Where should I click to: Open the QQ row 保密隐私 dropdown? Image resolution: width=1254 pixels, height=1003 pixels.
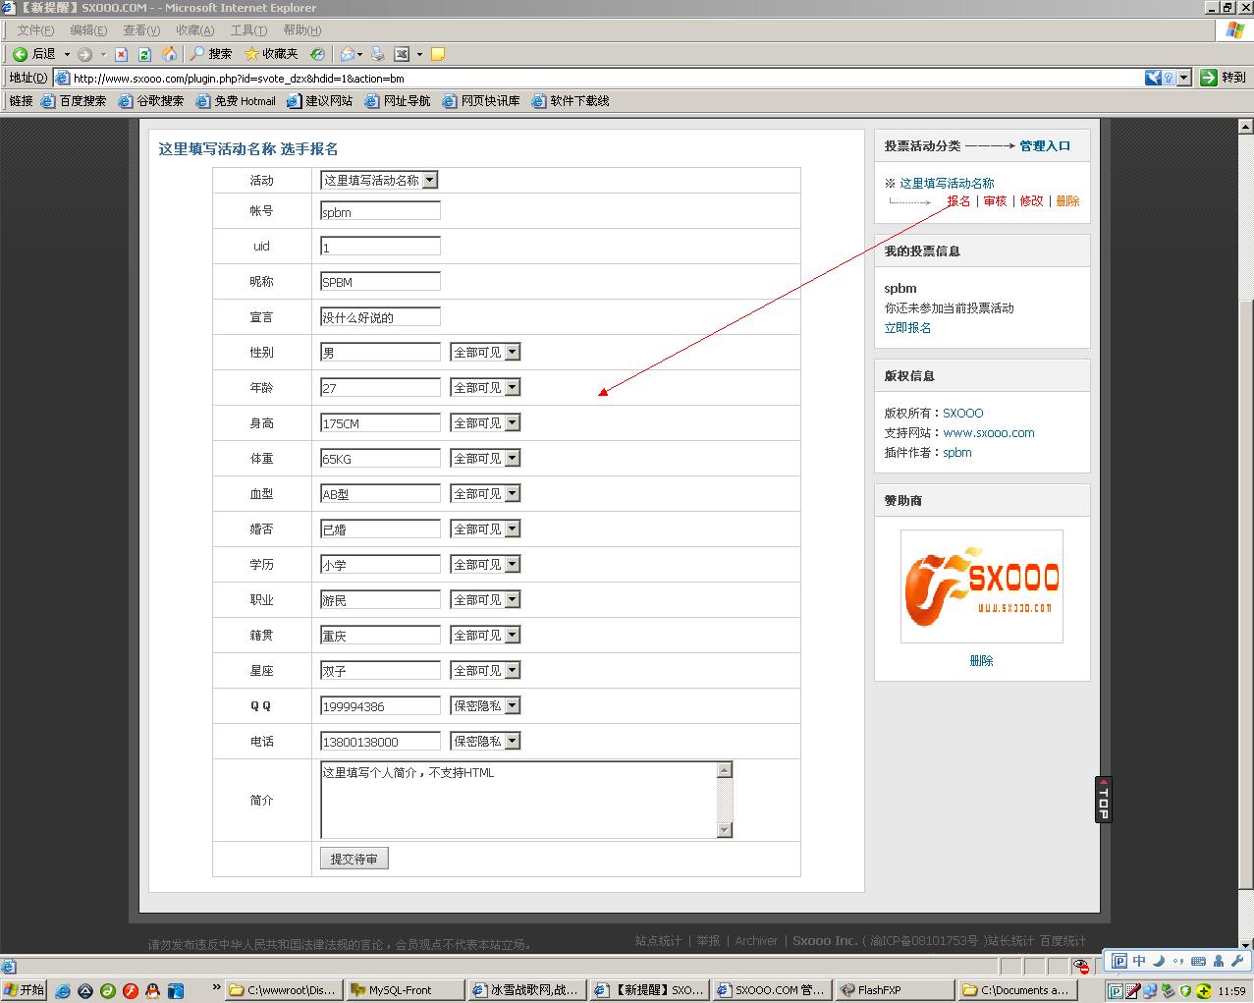[512, 706]
